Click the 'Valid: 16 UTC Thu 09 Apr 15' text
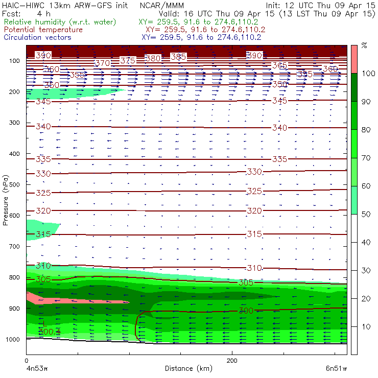 [x=216, y=14]
